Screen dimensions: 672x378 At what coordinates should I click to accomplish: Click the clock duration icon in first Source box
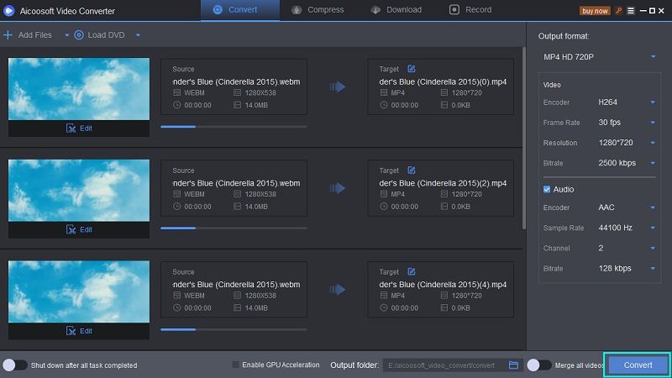tap(177, 105)
